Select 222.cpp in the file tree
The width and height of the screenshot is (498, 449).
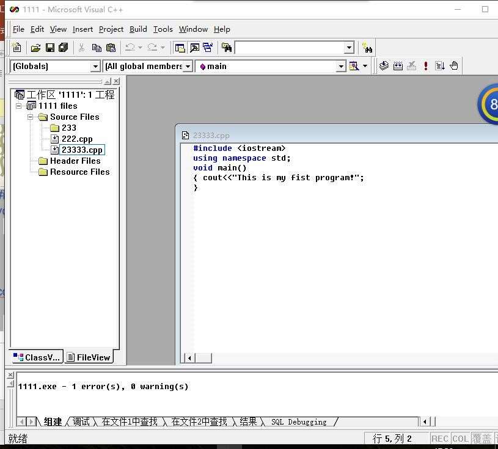[77, 139]
